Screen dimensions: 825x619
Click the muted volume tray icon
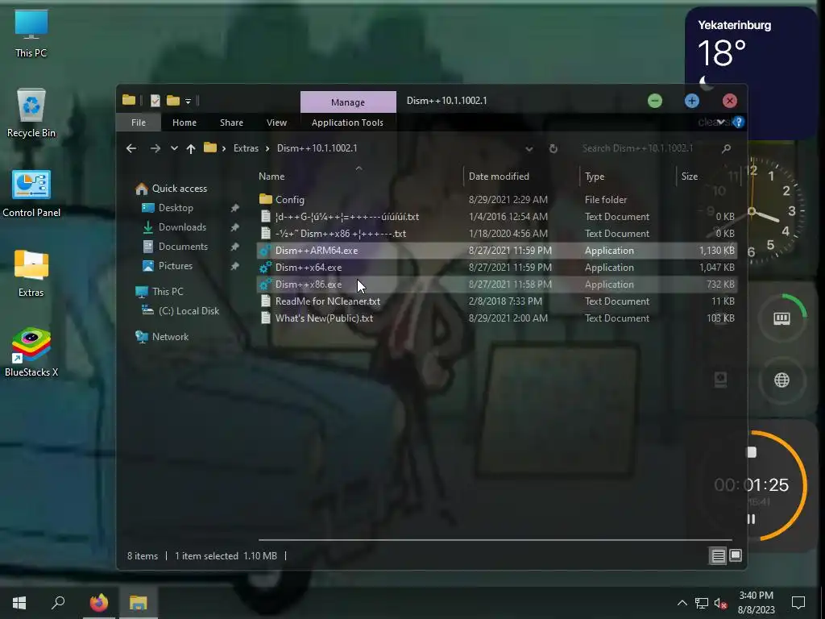point(721,603)
